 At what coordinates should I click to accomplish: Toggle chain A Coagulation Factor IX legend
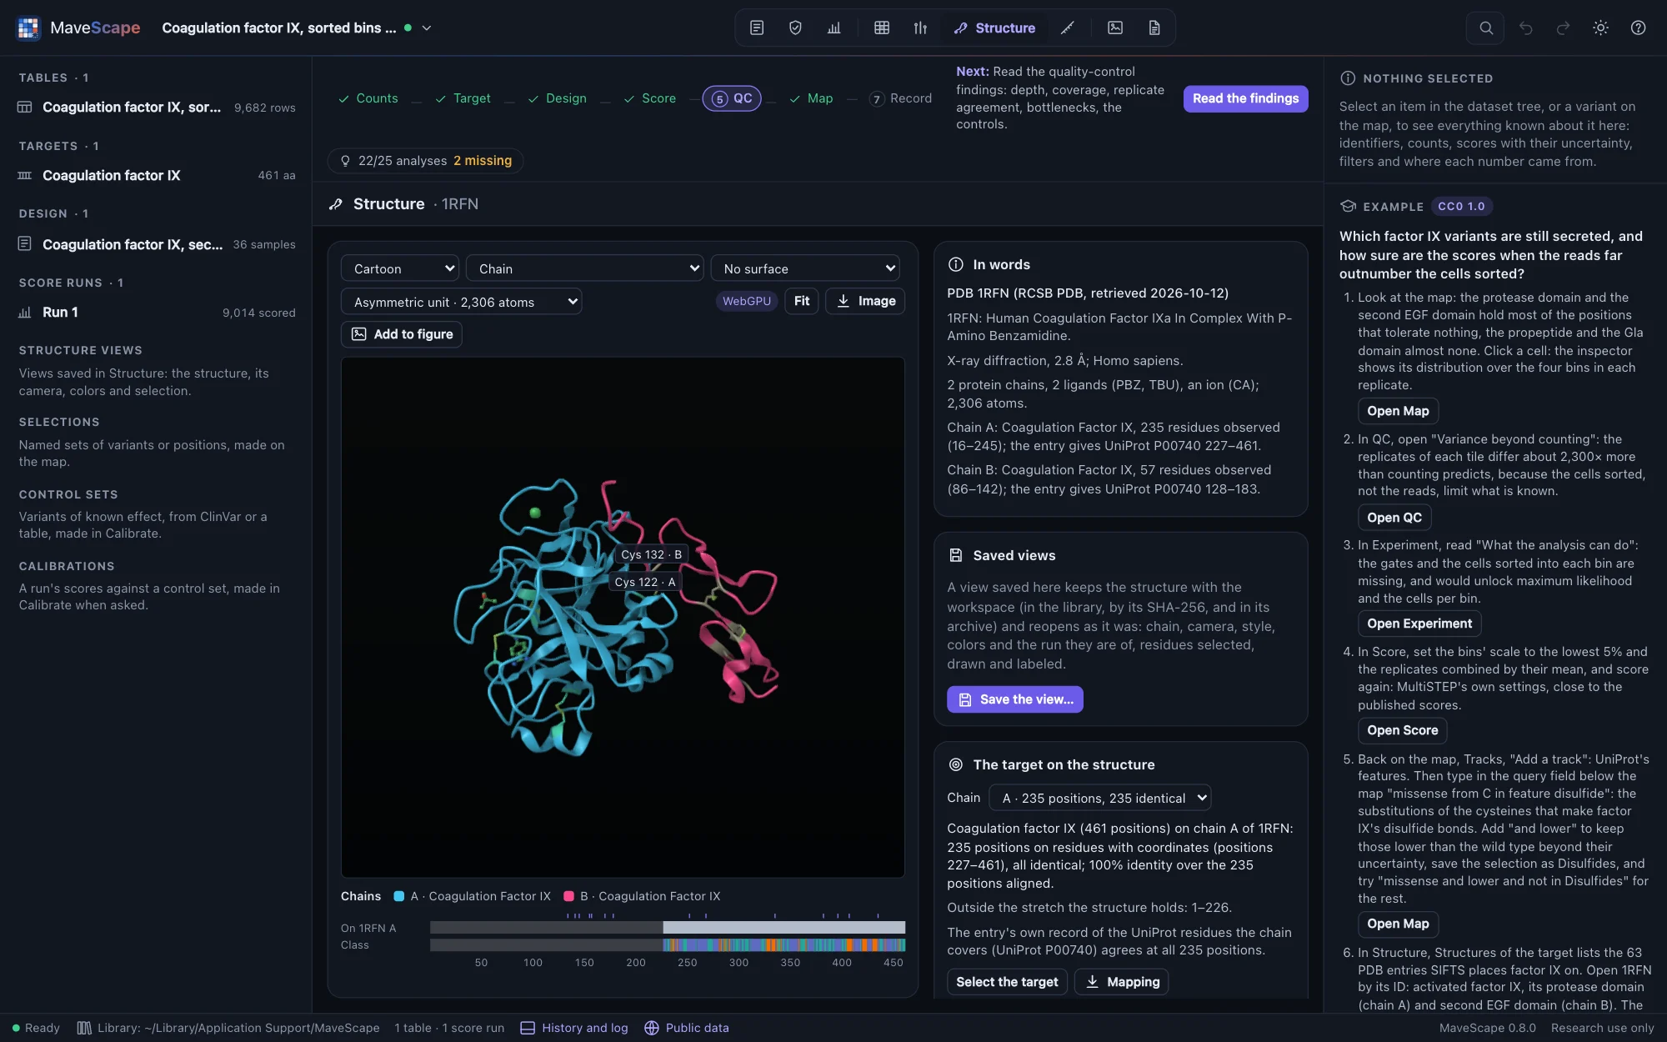473,896
